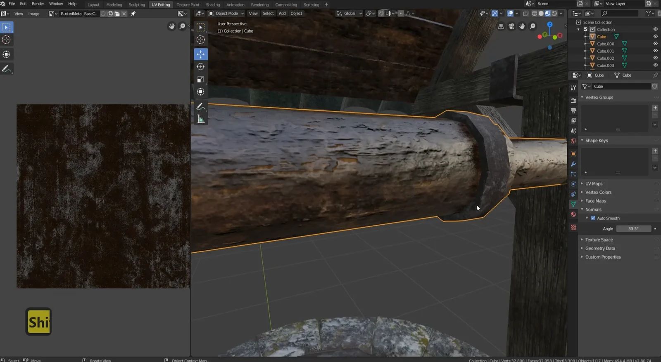Toggle the viewport overlays button
The width and height of the screenshot is (661, 362).
click(x=511, y=14)
